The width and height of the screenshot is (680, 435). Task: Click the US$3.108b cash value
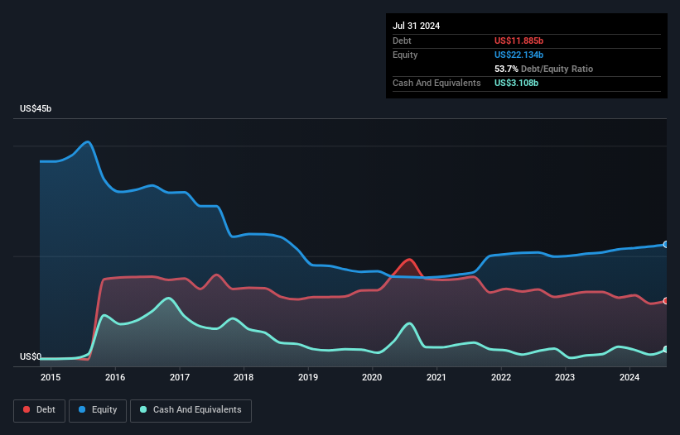tap(516, 83)
